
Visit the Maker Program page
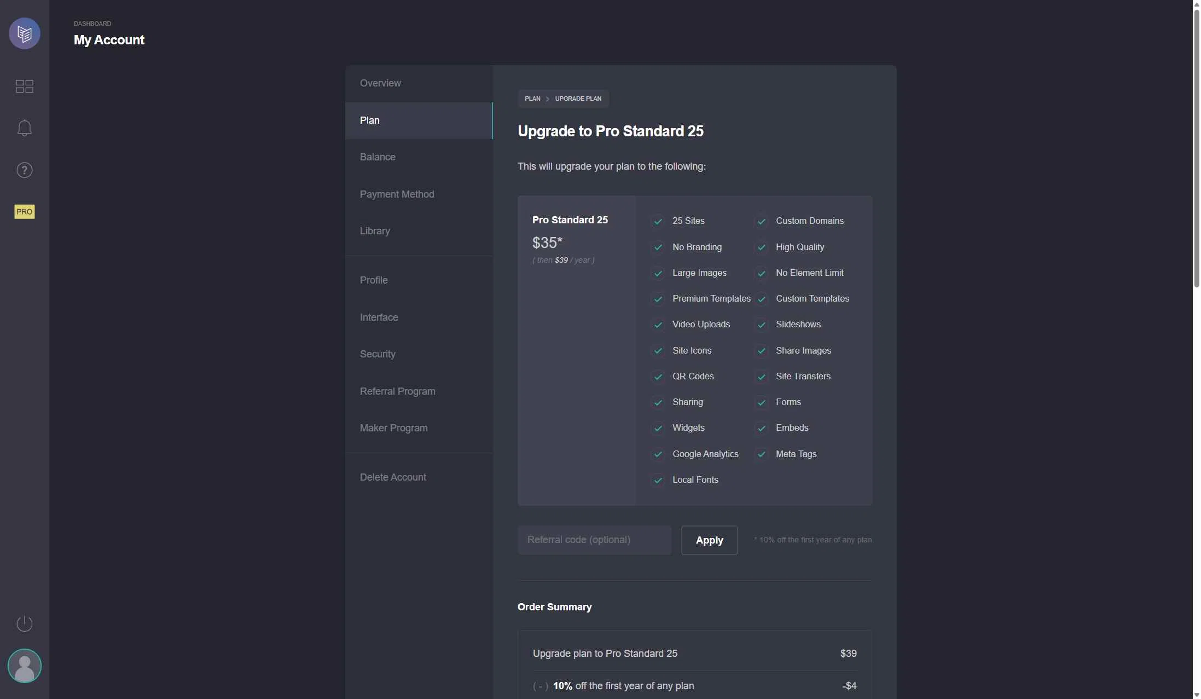click(x=393, y=428)
